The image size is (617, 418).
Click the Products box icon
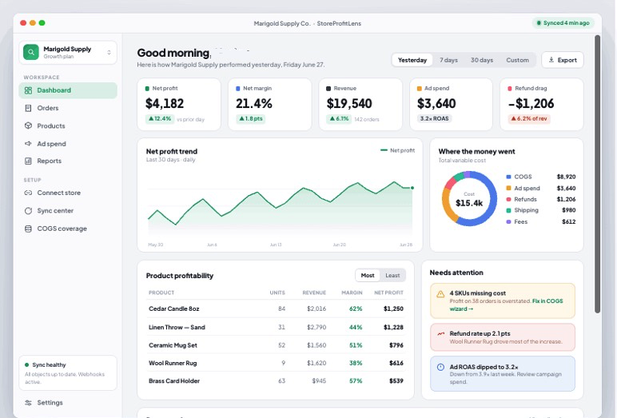pyautogui.click(x=28, y=126)
